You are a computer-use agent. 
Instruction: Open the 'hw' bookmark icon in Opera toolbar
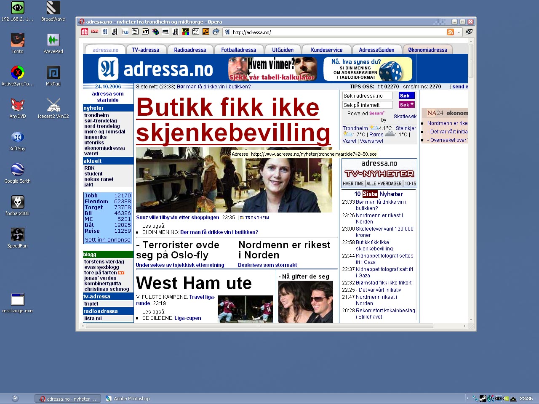pos(125,32)
